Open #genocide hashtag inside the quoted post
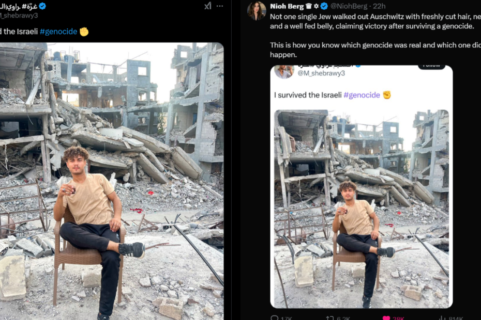Screen dimensions: 481x320 tap(362, 95)
